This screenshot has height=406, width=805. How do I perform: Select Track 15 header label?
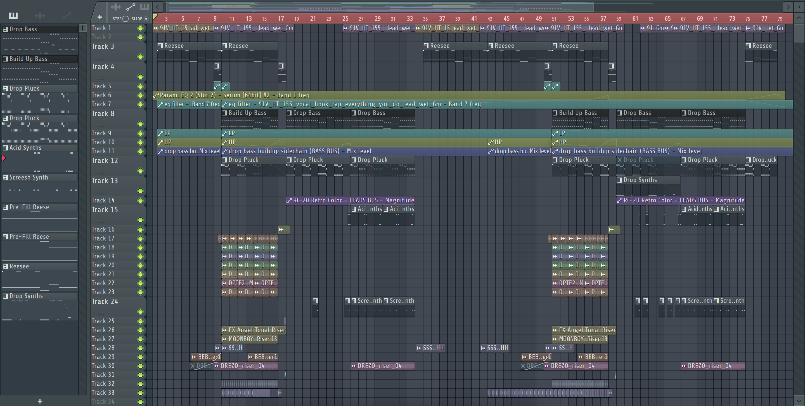point(105,210)
